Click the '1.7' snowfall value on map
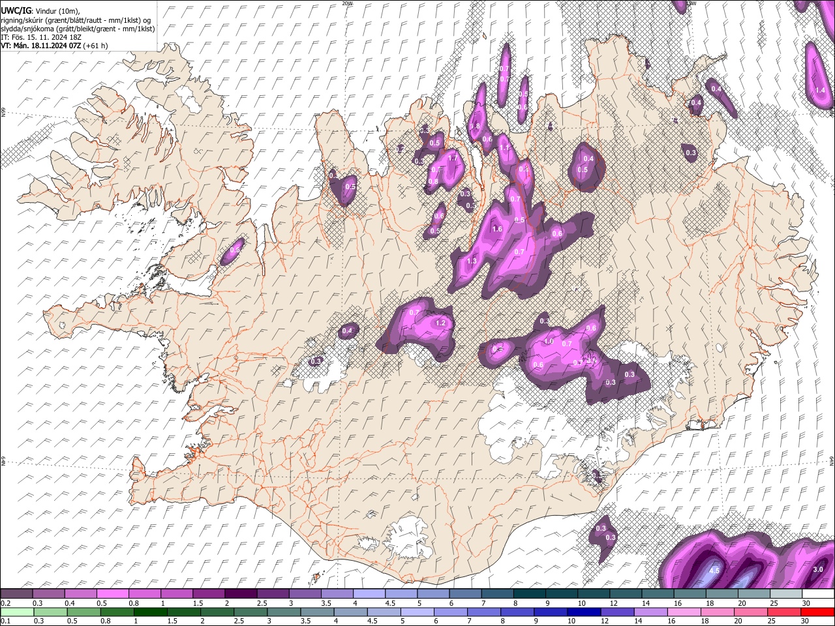Image resolution: width=835 pixels, height=626 pixels. (452, 158)
